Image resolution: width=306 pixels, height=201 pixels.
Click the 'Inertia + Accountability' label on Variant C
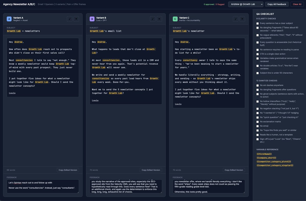190,20
